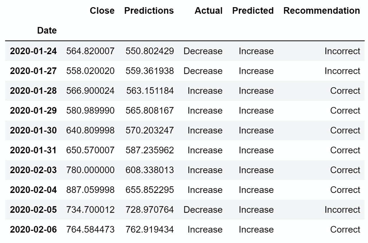
Task: Select the 2020-01-24 row label
Action: (33, 51)
